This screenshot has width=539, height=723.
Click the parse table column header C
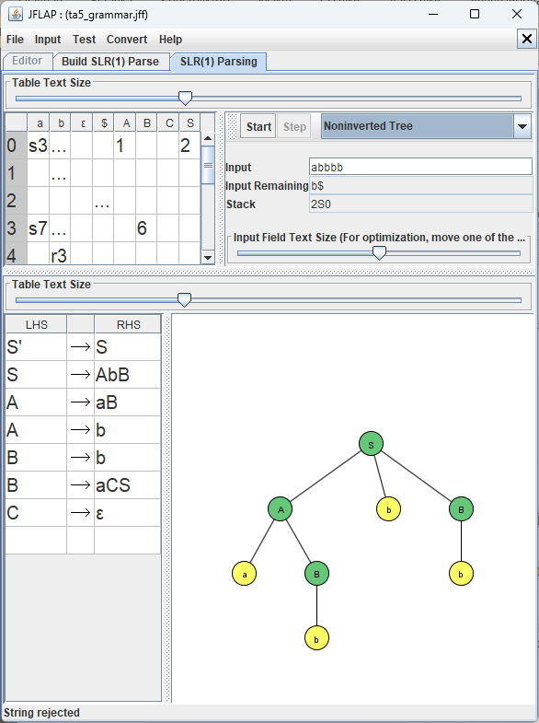(167, 123)
